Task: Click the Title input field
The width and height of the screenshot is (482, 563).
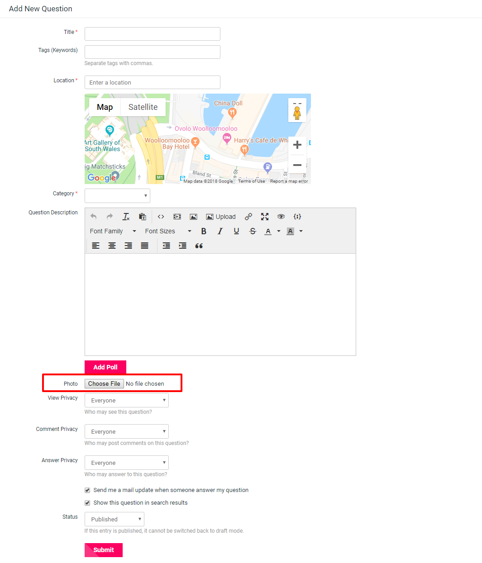Action: pyautogui.click(x=152, y=34)
